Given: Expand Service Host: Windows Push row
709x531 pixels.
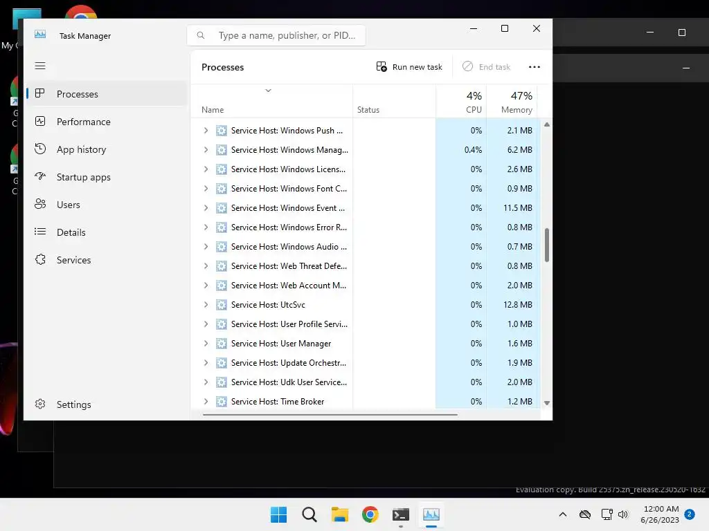Looking at the screenshot, I should [206, 131].
